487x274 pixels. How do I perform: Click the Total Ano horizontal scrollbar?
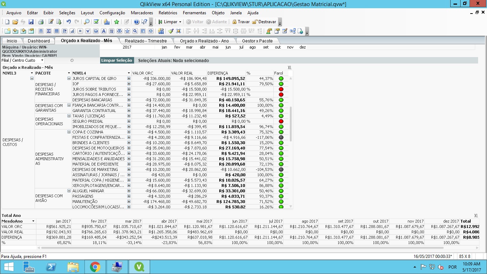click(x=242, y=248)
